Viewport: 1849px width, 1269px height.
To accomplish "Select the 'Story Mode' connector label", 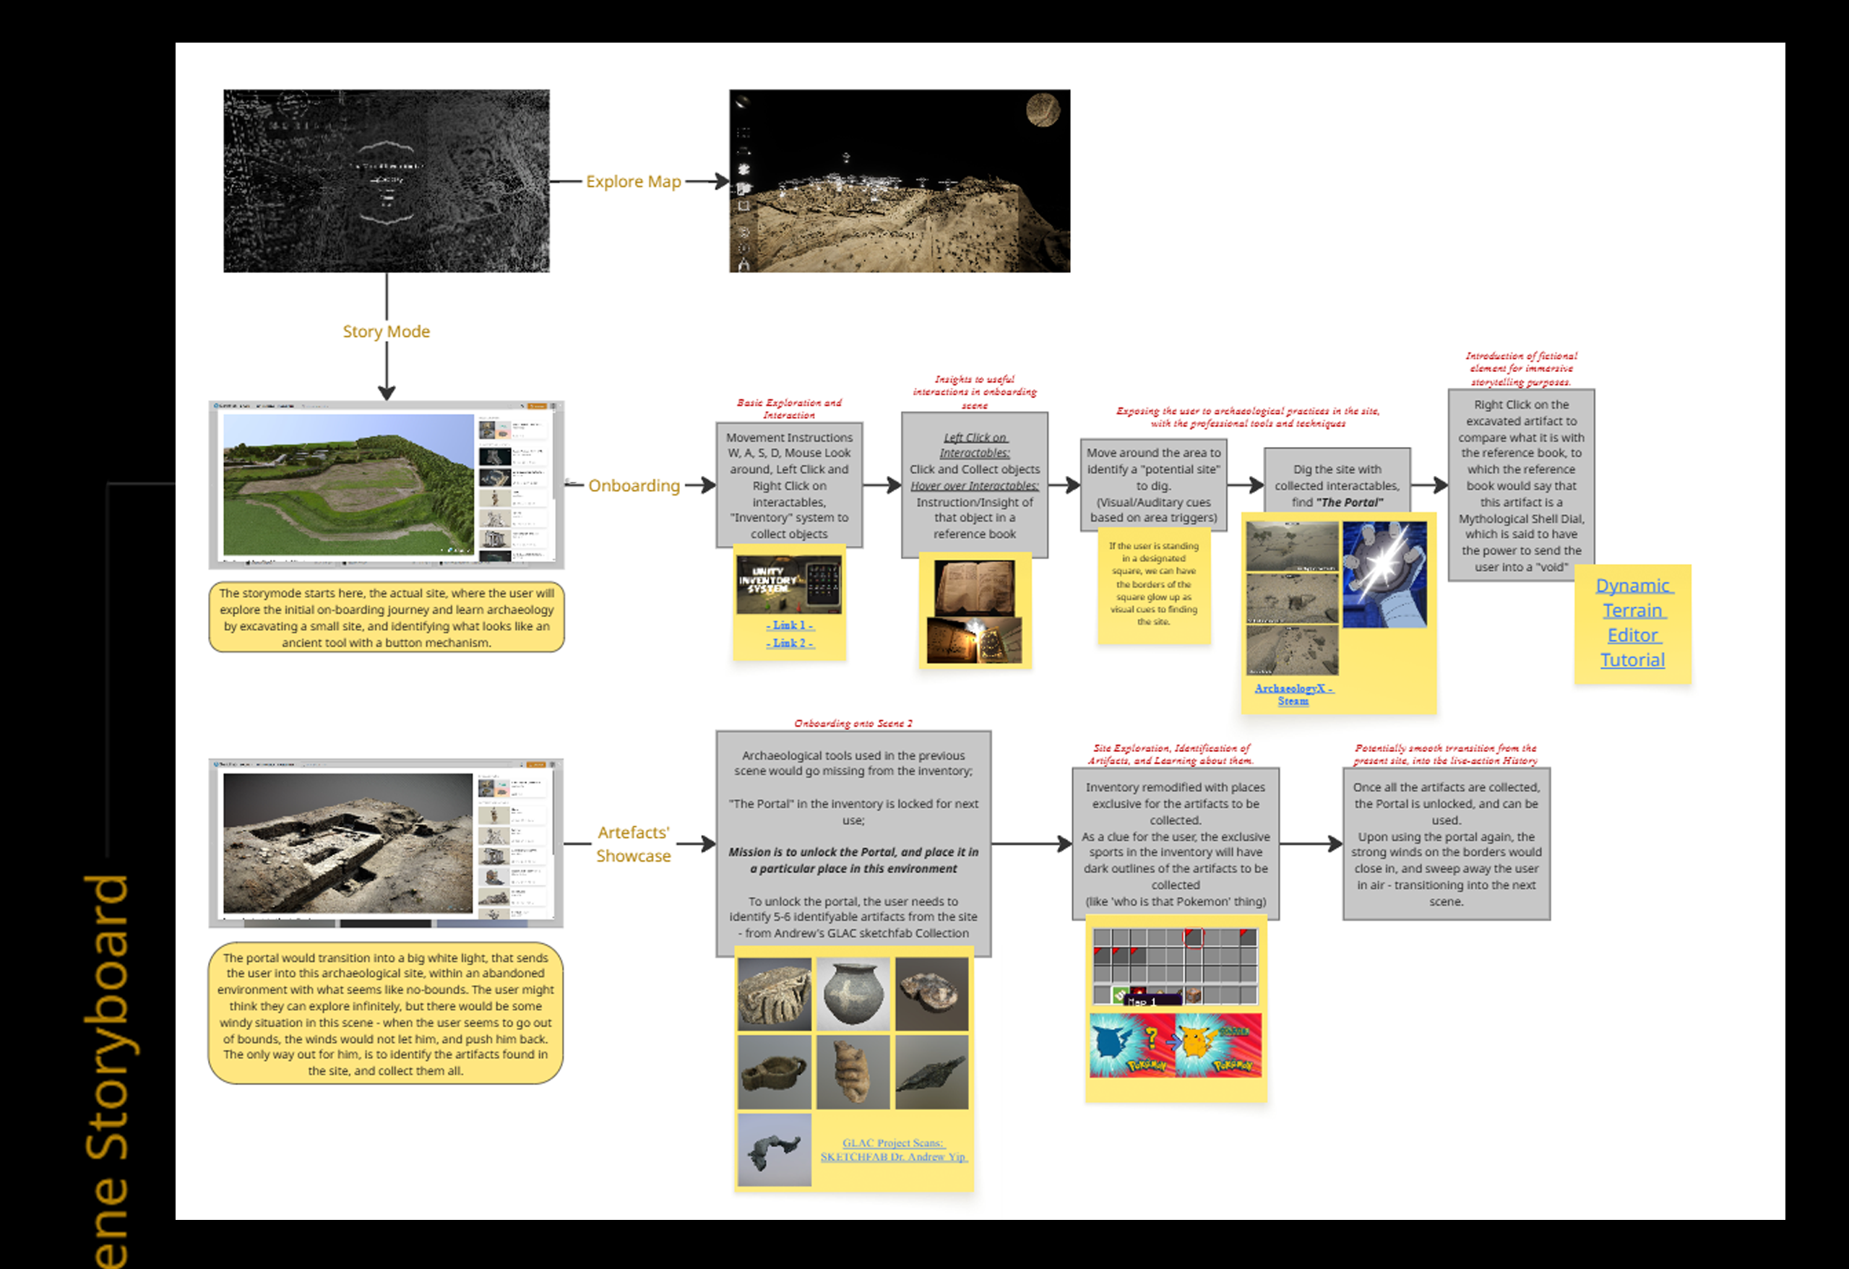I will click(387, 332).
